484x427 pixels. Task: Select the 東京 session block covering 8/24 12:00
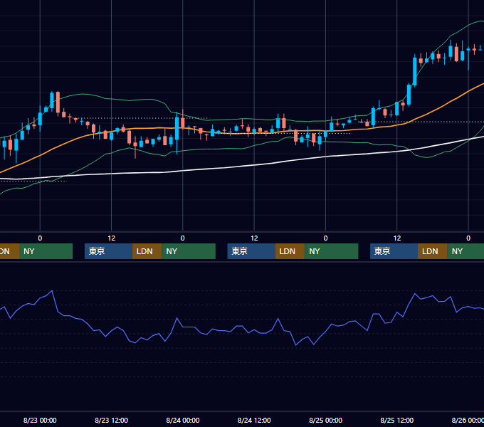click(x=251, y=251)
